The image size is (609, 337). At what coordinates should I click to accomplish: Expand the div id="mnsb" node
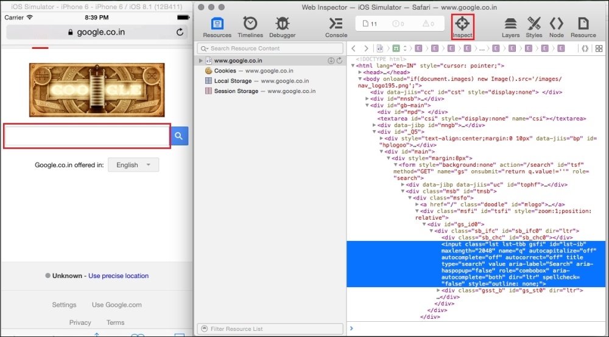coord(367,99)
